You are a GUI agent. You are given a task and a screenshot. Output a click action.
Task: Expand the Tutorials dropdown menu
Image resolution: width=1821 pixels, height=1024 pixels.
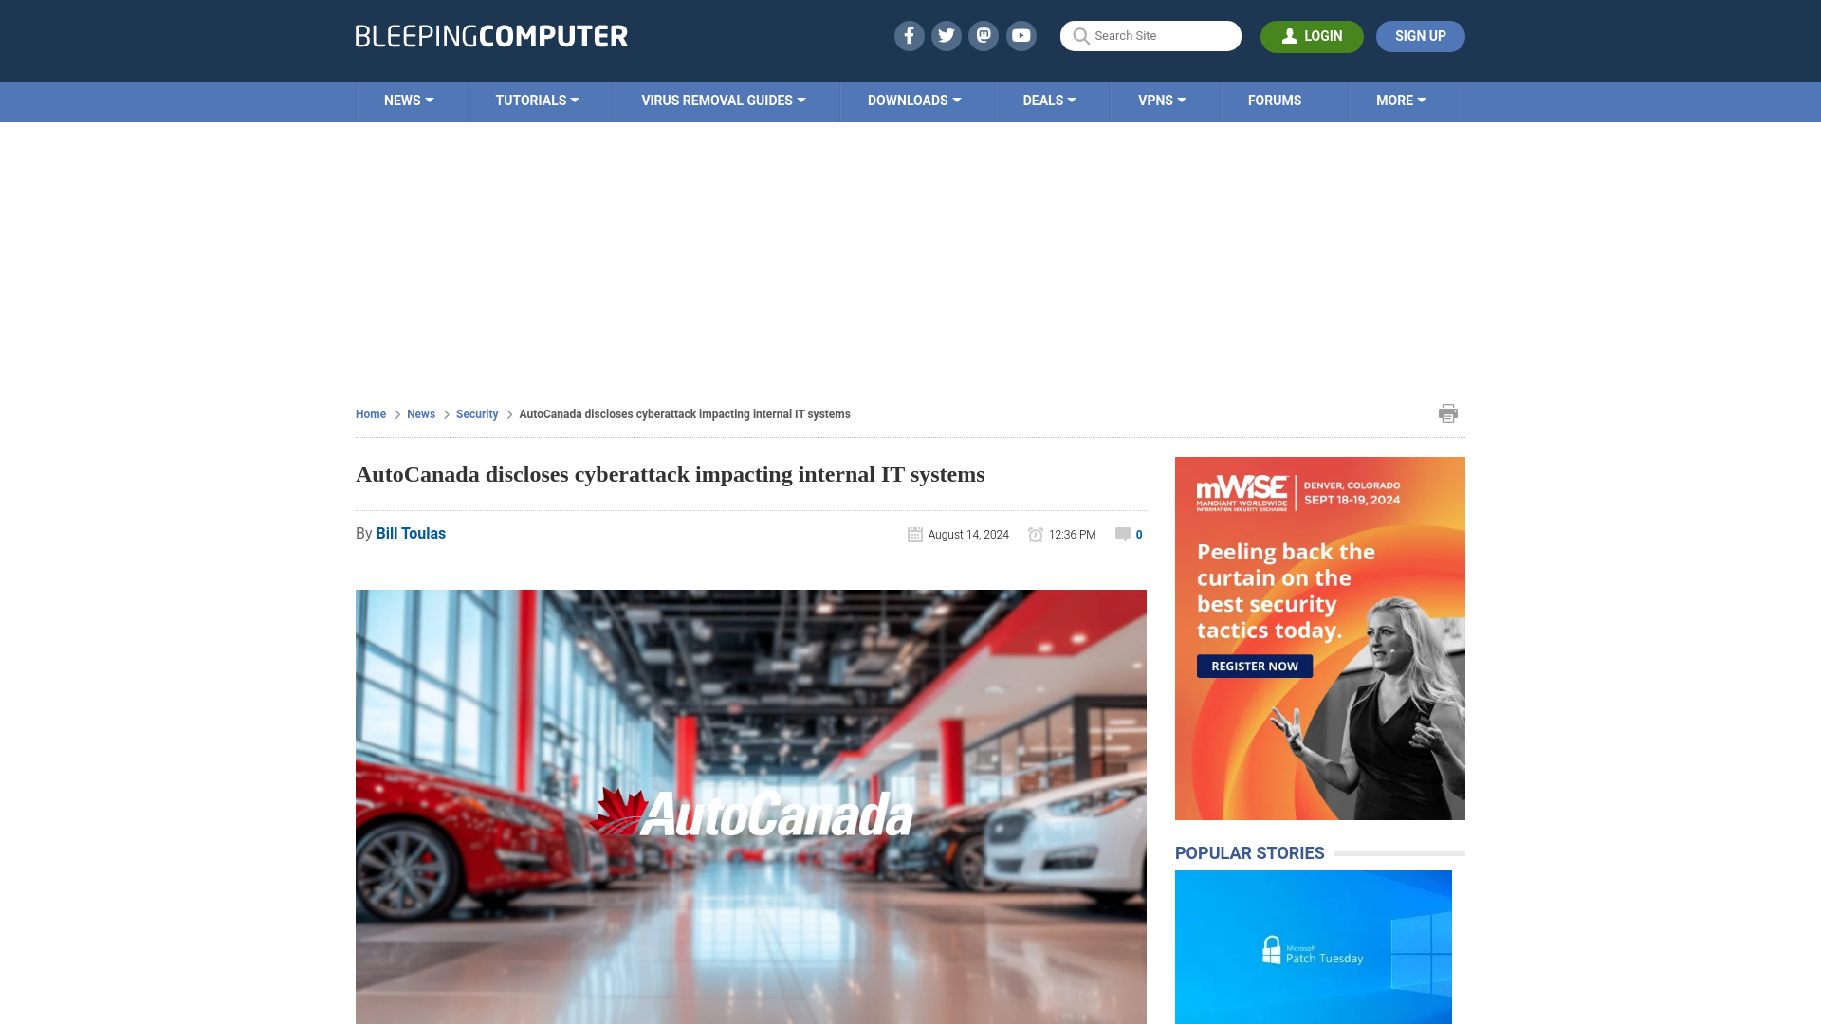[537, 101]
